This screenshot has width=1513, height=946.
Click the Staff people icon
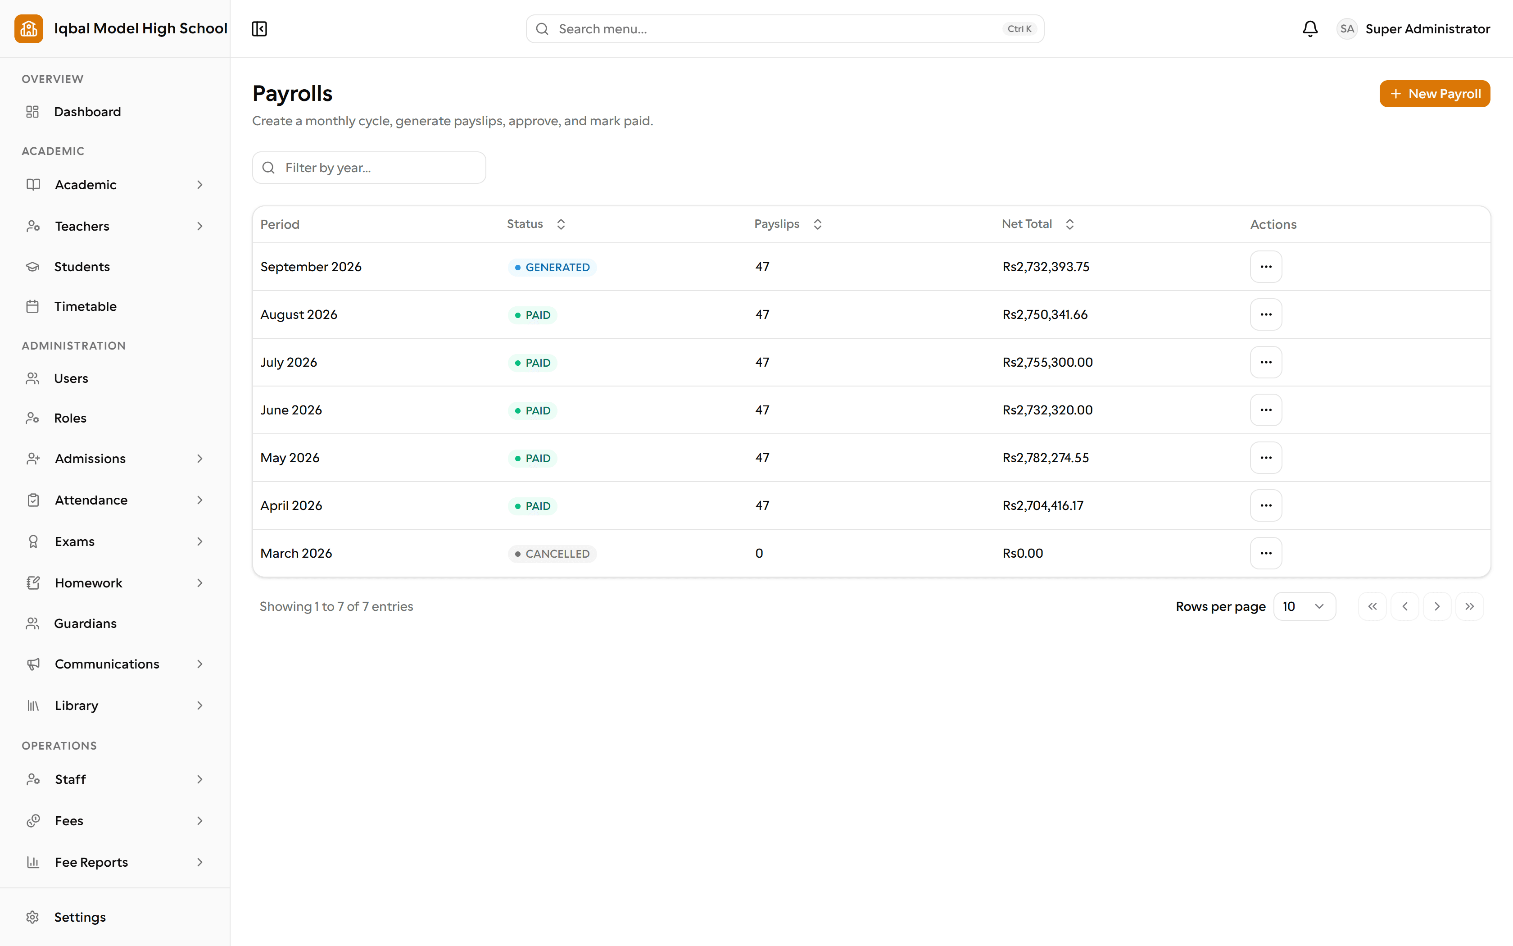[x=33, y=780]
